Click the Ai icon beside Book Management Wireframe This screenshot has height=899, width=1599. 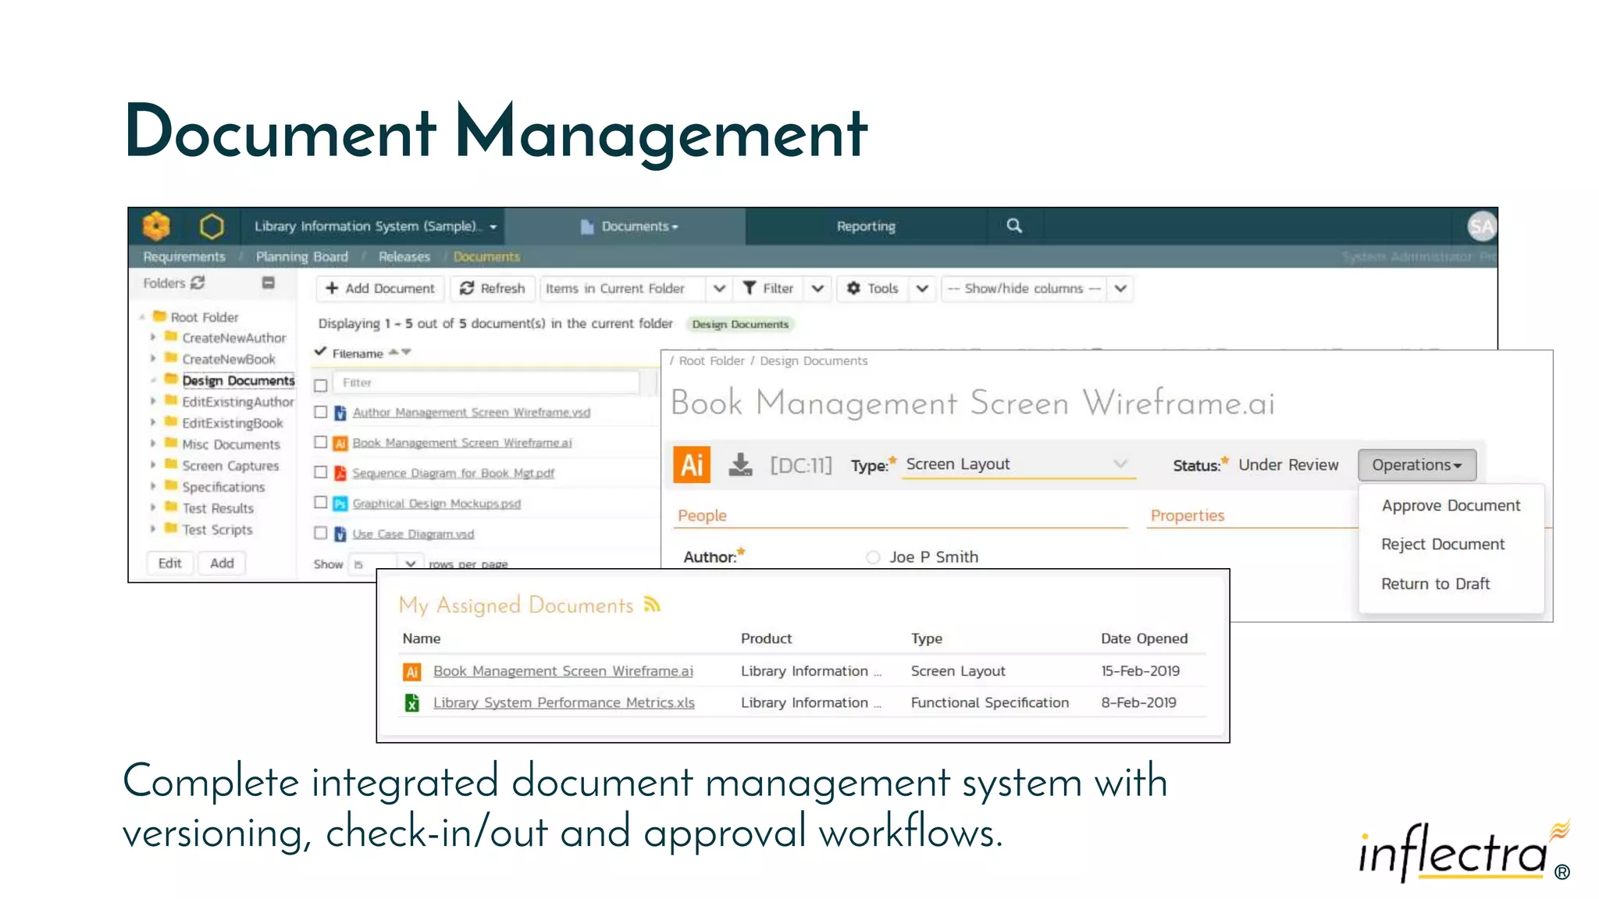click(340, 443)
